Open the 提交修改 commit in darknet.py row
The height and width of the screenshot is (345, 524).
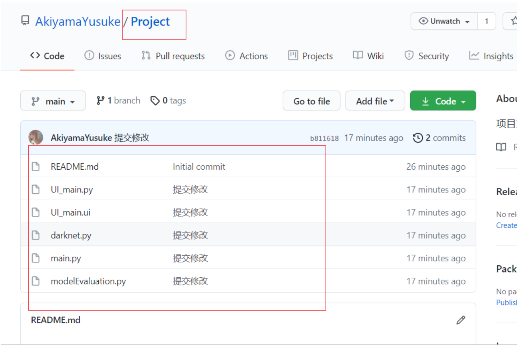point(190,235)
